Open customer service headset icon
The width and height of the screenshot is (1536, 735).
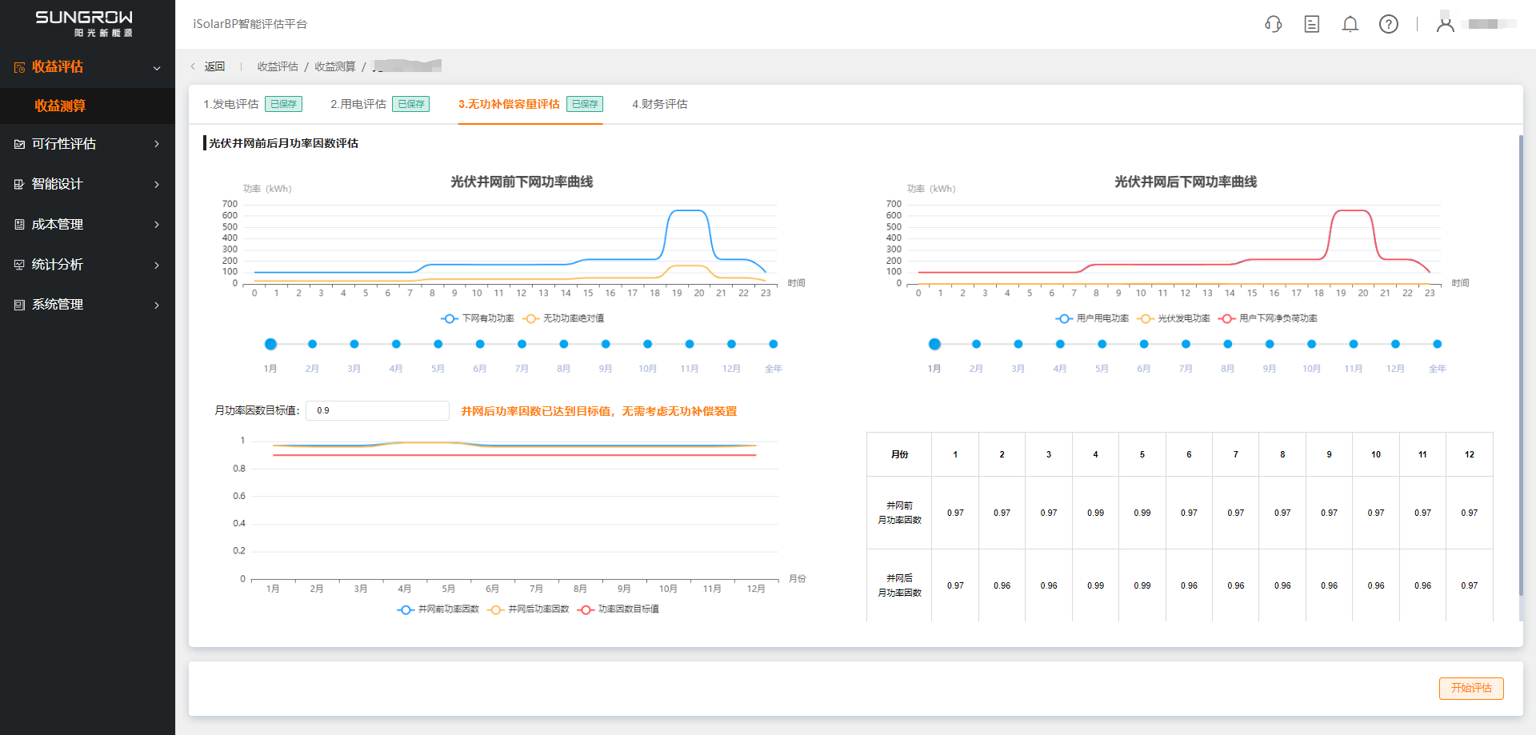pos(1273,24)
